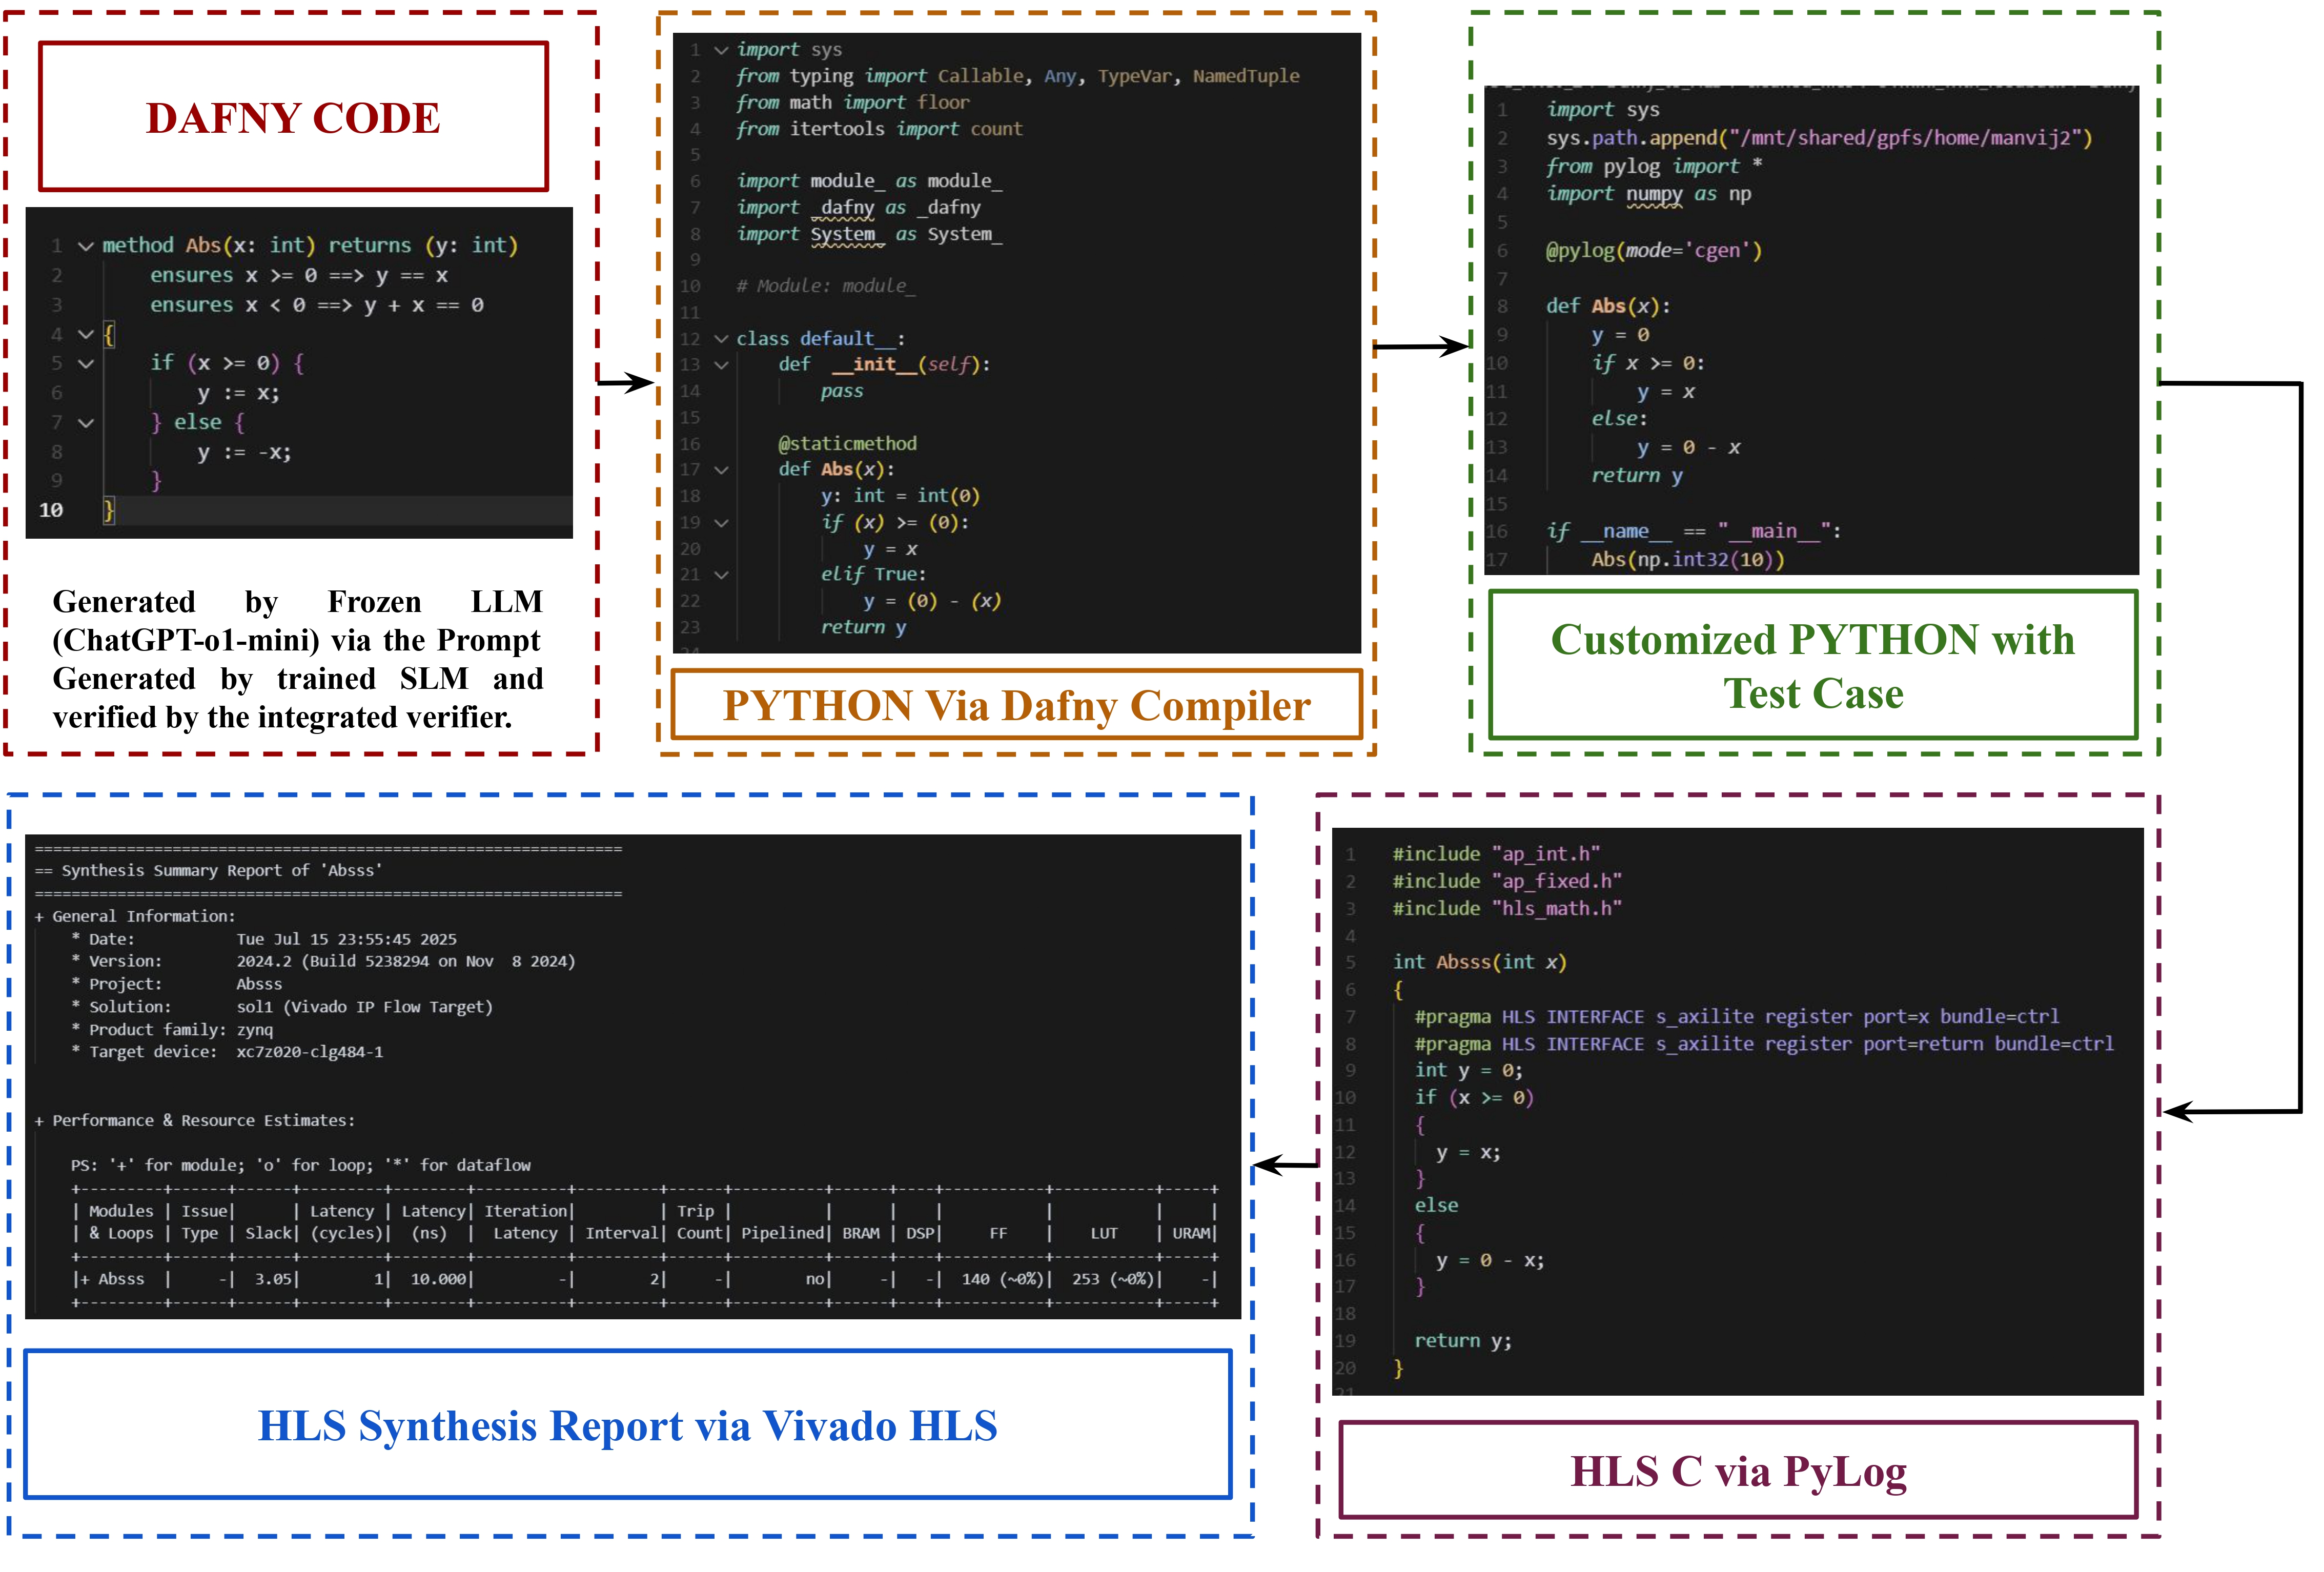Collapse the 'import sys' fold chevron
Image resolution: width=2324 pixels, height=1572 pixels.
[721, 50]
